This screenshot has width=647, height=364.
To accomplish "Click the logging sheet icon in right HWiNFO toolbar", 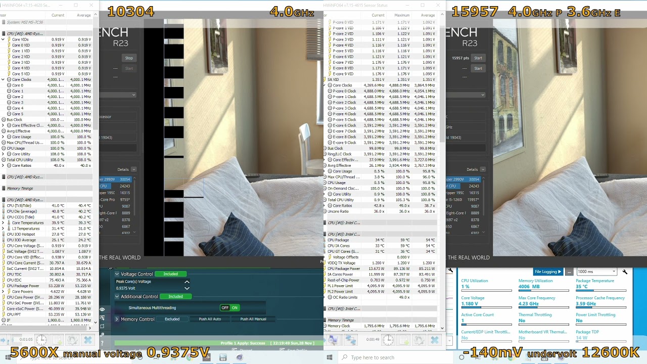I will [x=403, y=340].
